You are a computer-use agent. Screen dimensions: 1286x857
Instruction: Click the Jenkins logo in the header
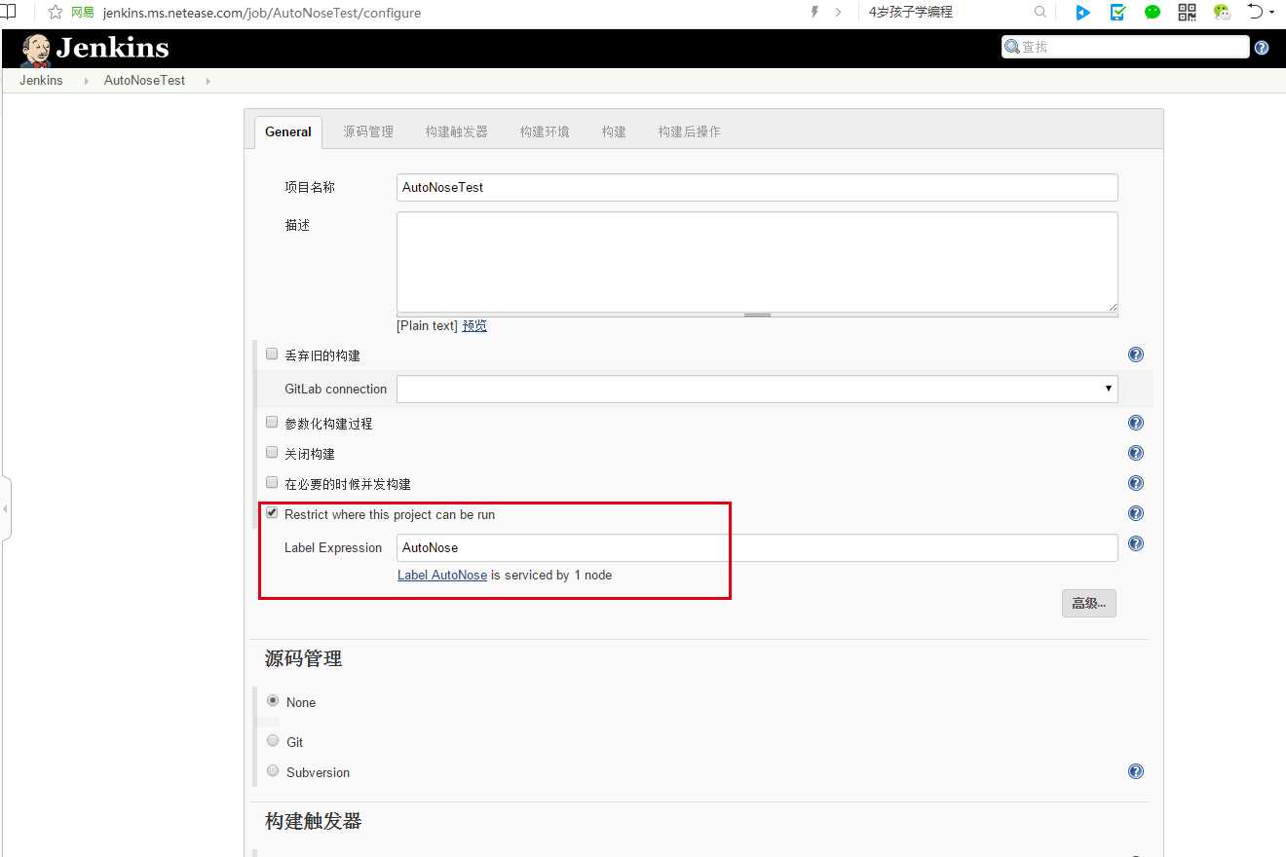tap(95, 49)
